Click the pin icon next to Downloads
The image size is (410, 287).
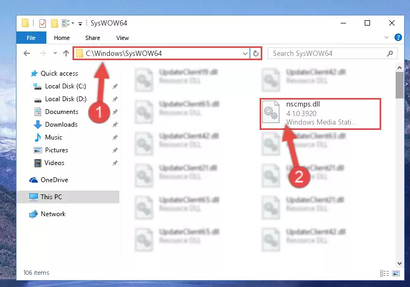[115, 125]
